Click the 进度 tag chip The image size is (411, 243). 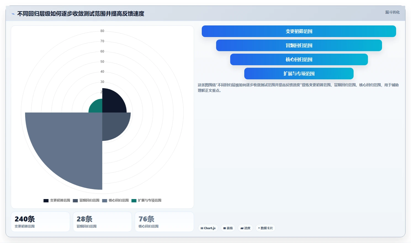(x=245, y=228)
